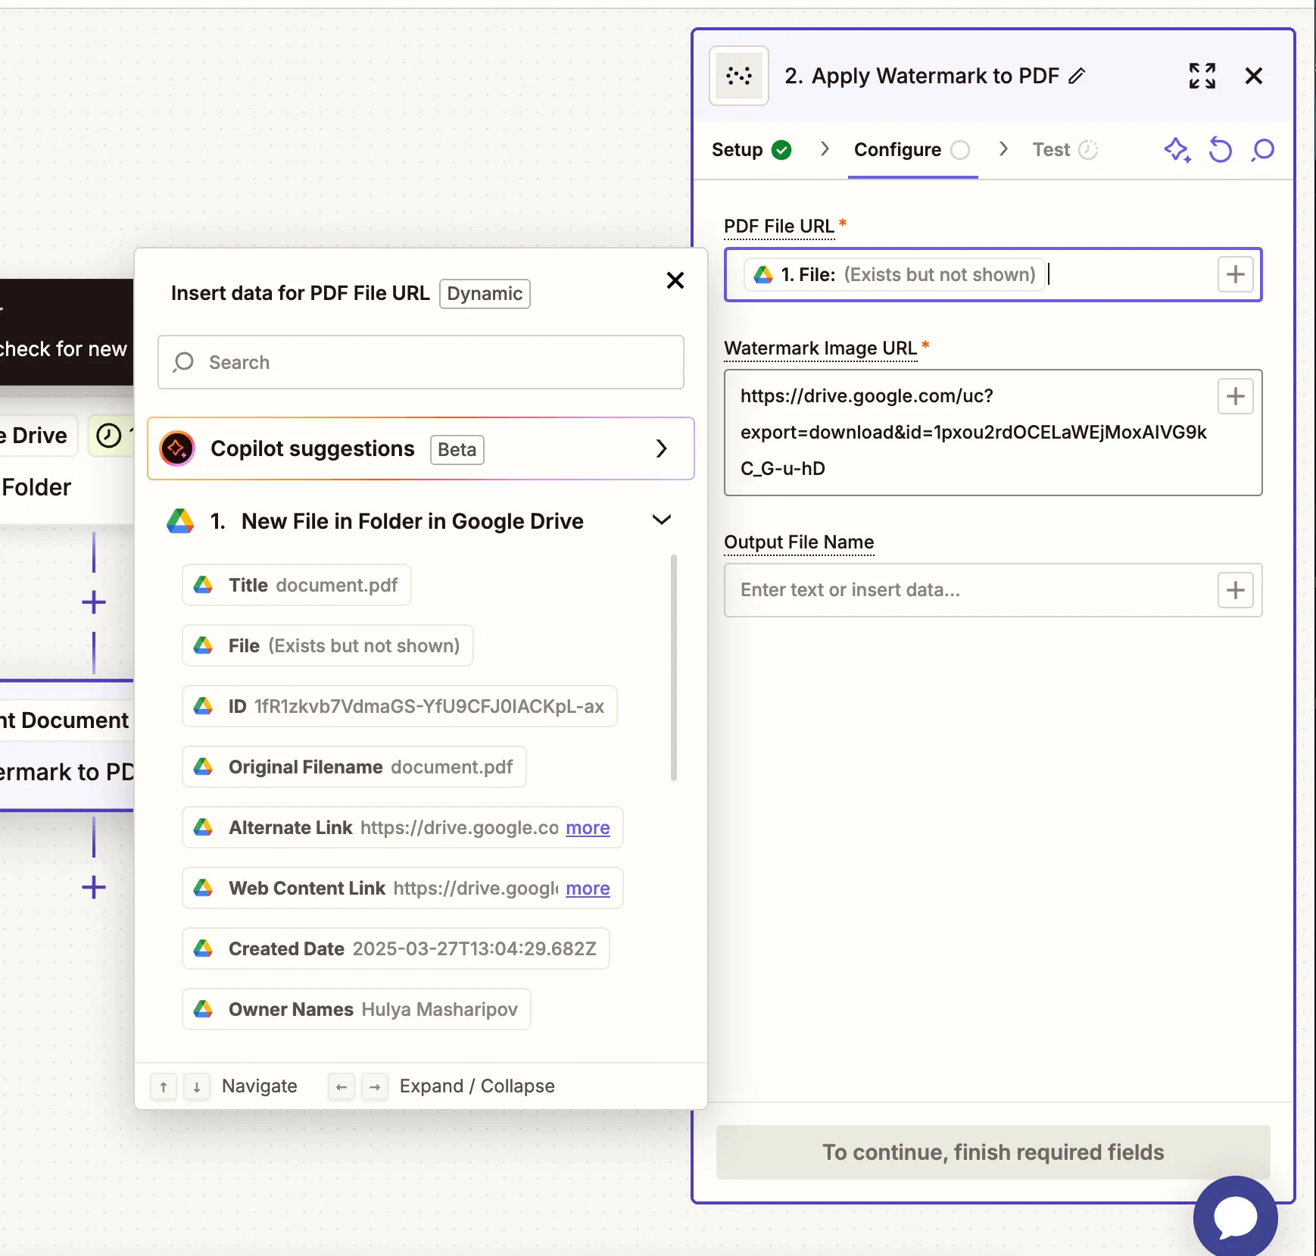Image resolution: width=1316 pixels, height=1256 pixels.
Task: Click the finish required fields button
Action: 993,1152
